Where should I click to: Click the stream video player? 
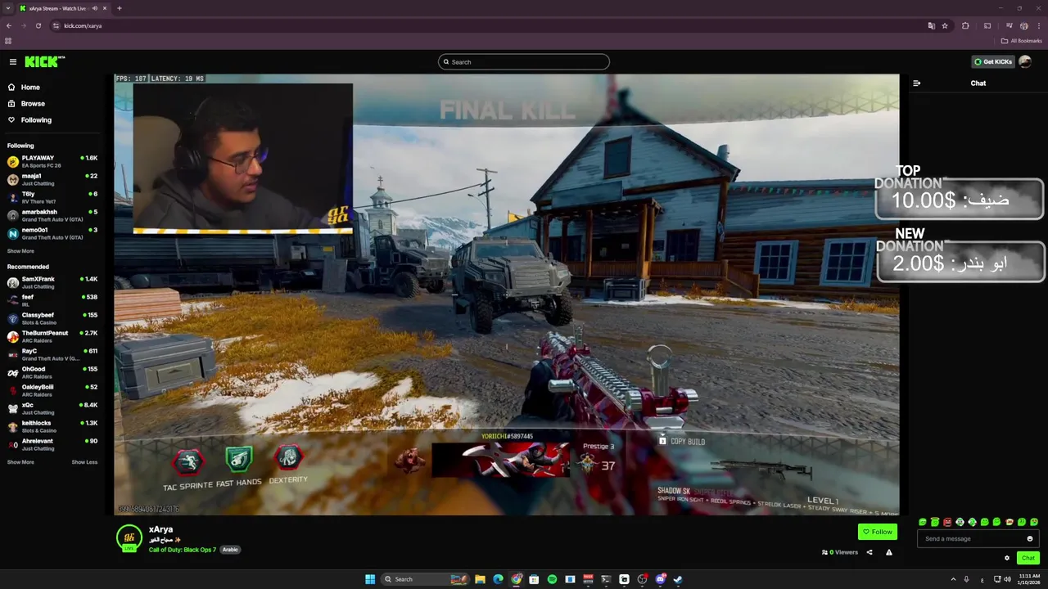(506, 294)
